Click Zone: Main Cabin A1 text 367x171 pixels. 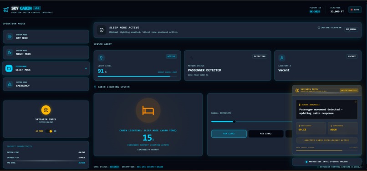pyautogui.click(x=198, y=75)
